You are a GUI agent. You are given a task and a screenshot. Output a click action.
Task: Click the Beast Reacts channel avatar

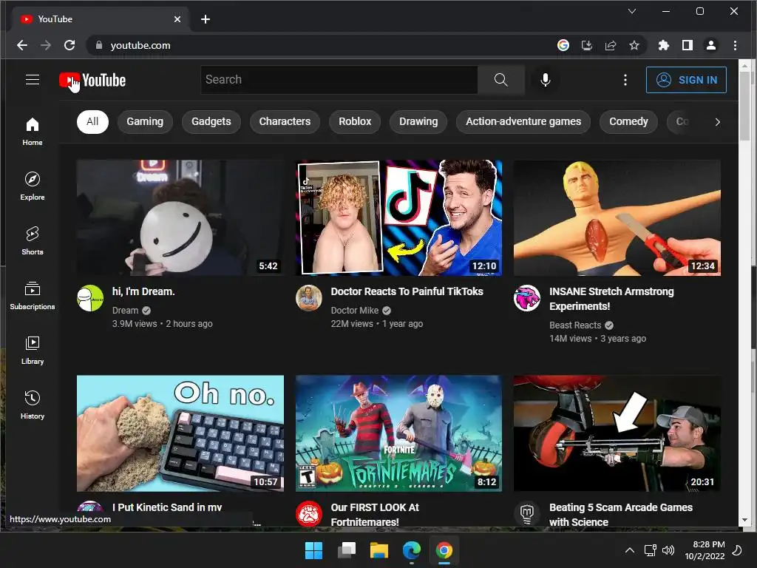coord(527,298)
